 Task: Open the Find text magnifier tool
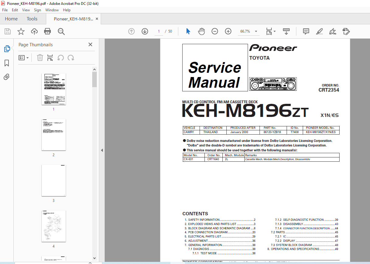click(61, 31)
